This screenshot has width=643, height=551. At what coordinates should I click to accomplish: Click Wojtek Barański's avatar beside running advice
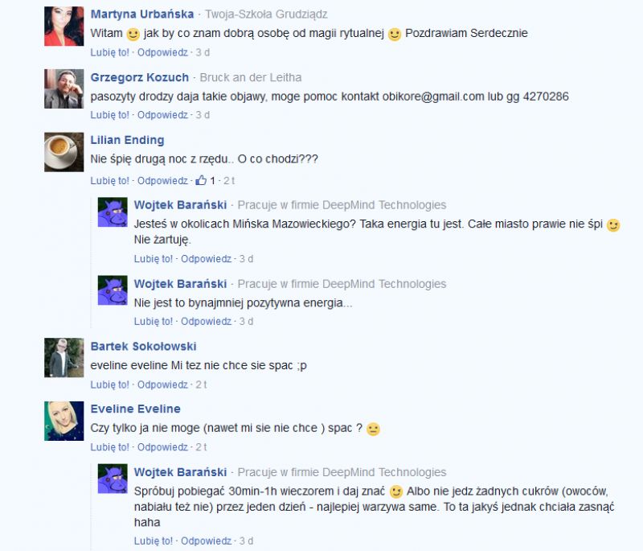coord(113,479)
